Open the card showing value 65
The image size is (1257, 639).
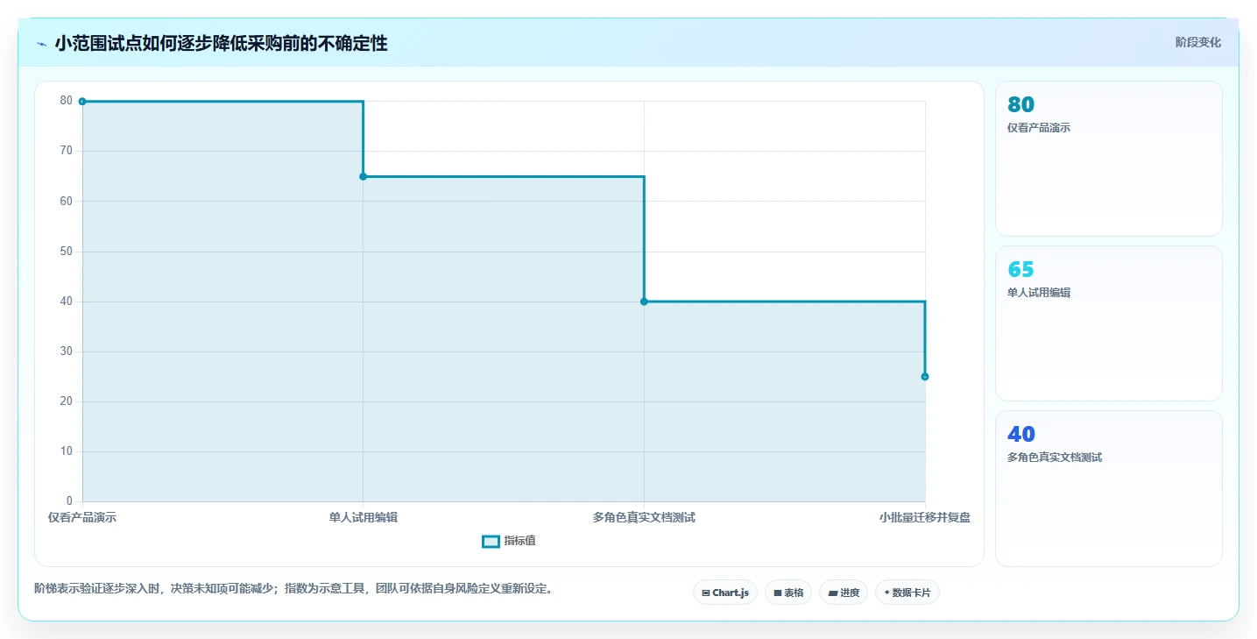1108,323
